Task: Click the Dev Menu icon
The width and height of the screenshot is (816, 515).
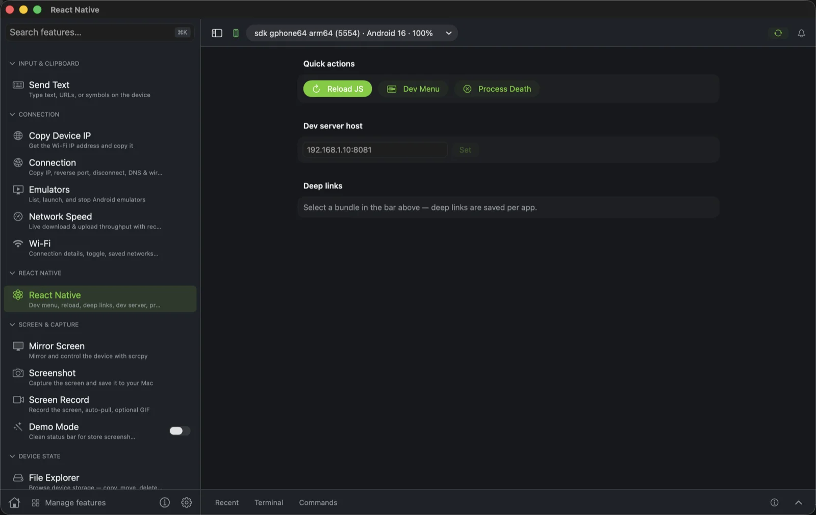Action: [392, 89]
